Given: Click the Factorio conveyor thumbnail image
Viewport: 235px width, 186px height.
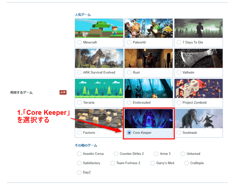Looking at the screenshot, I should (x=99, y=118).
